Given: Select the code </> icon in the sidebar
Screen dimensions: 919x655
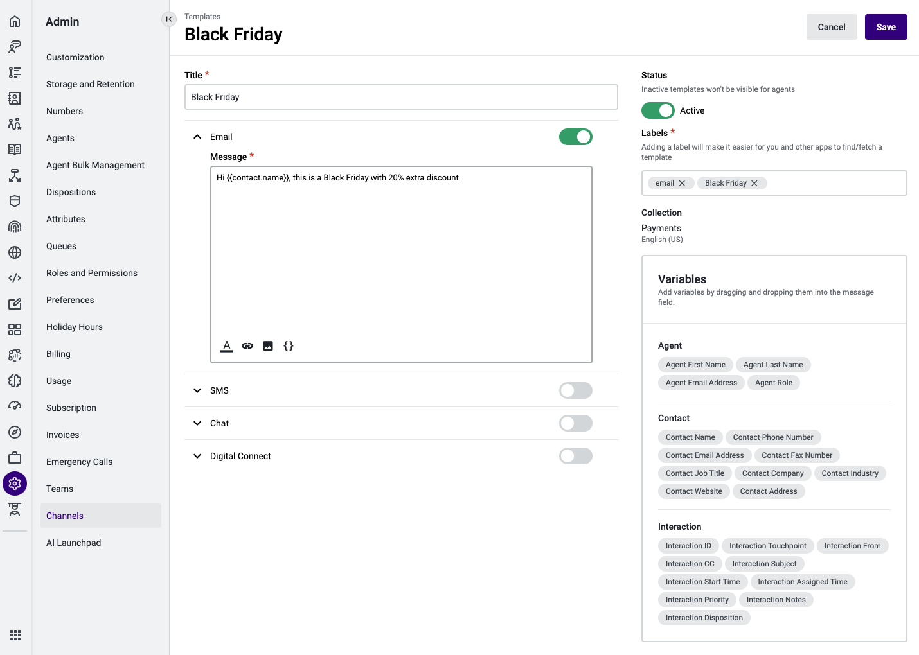Looking at the screenshot, I should (15, 277).
